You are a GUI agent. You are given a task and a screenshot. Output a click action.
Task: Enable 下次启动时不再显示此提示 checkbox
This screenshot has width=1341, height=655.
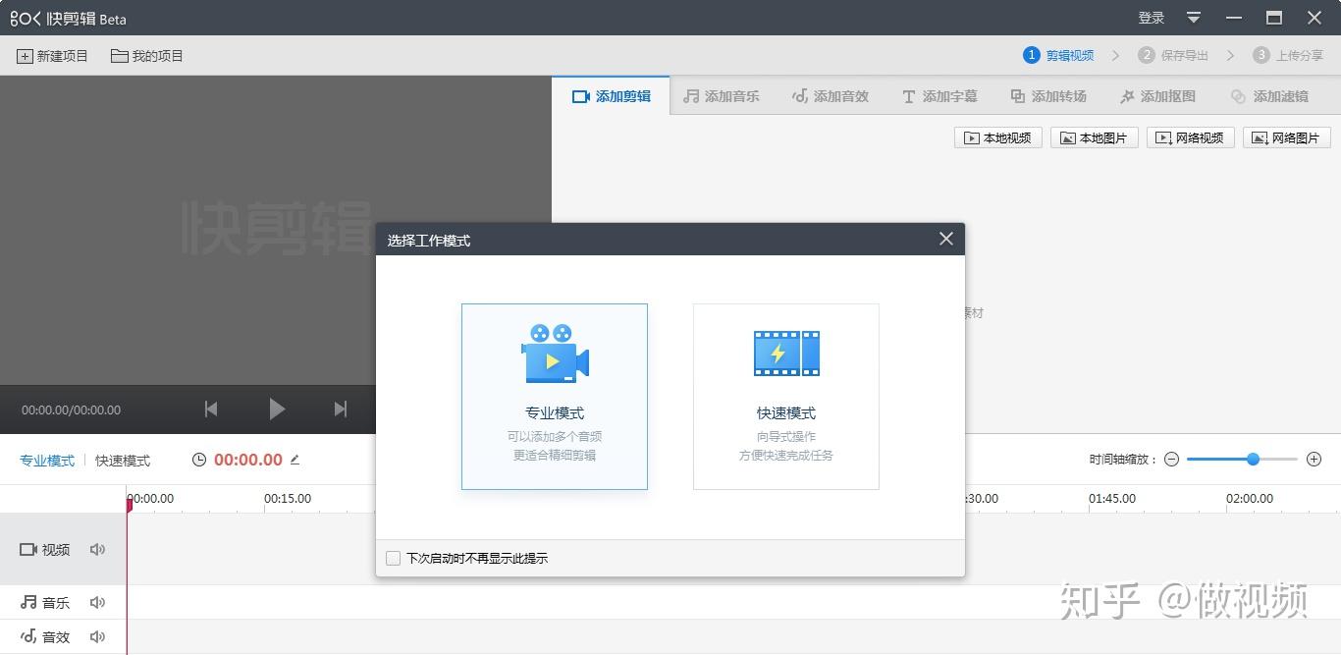coord(393,557)
